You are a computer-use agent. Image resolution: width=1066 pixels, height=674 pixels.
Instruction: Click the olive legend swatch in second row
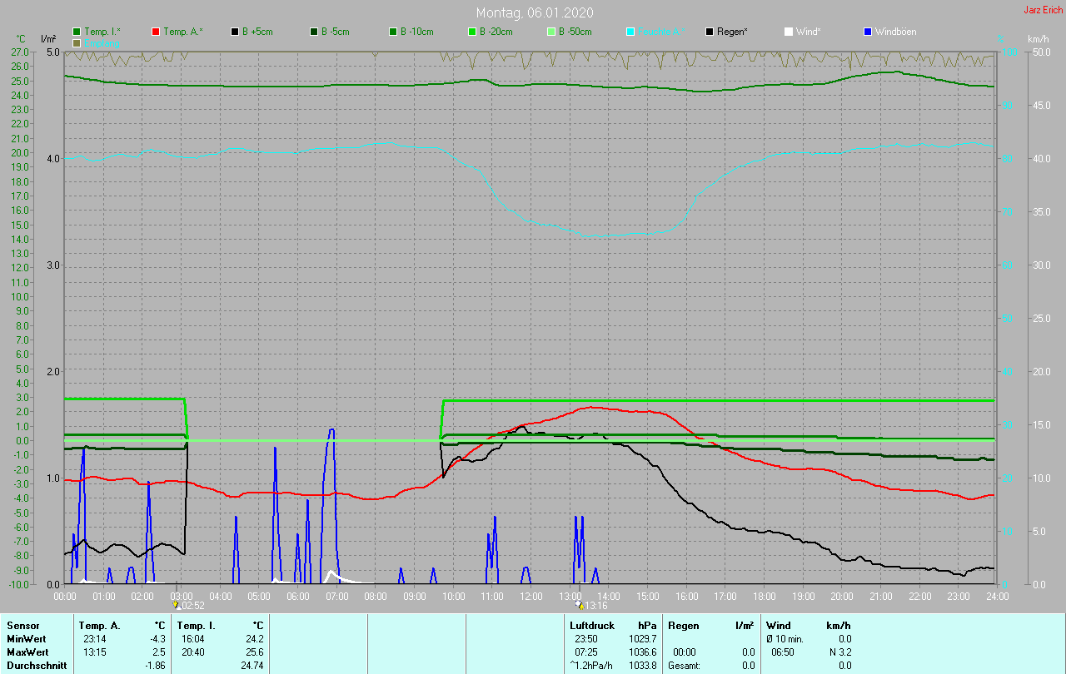(77, 42)
